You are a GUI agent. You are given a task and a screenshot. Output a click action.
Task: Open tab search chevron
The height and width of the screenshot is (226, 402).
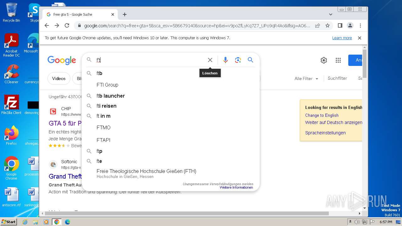tap(330, 14)
